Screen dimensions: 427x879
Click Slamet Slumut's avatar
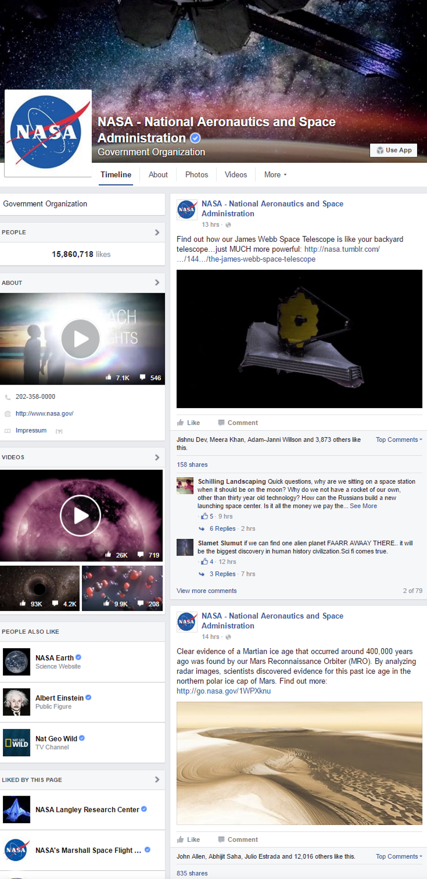click(185, 547)
